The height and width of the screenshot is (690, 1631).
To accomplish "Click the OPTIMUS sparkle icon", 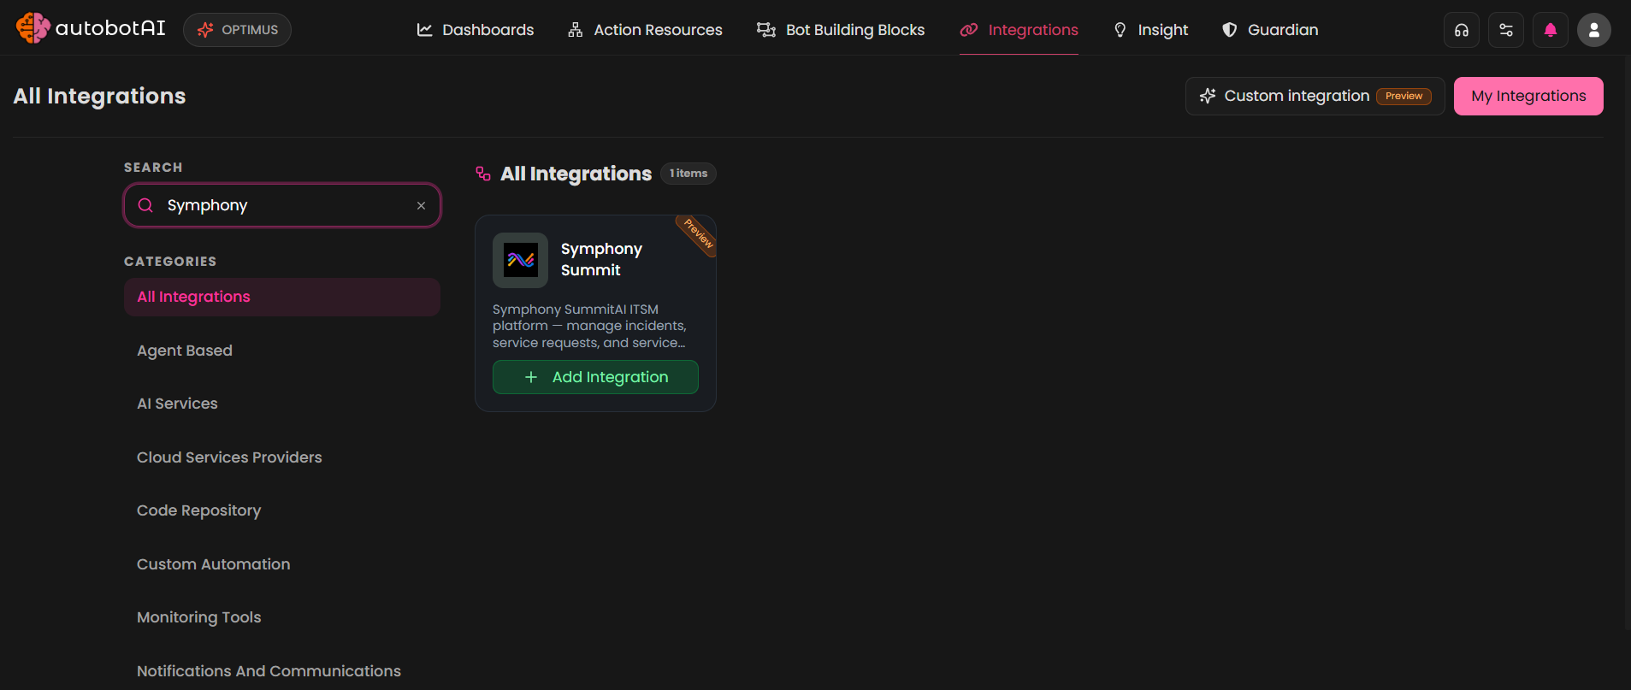I will (x=205, y=30).
